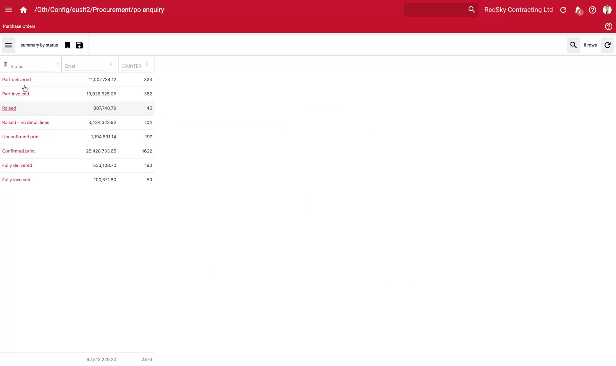Open help via the question mark icon
Image resolution: width=616 pixels, height=366 pixels.
(x=593, y=10)
